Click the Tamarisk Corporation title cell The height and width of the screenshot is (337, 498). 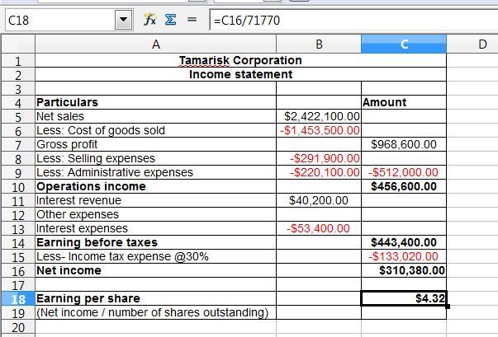coord(240,60)
